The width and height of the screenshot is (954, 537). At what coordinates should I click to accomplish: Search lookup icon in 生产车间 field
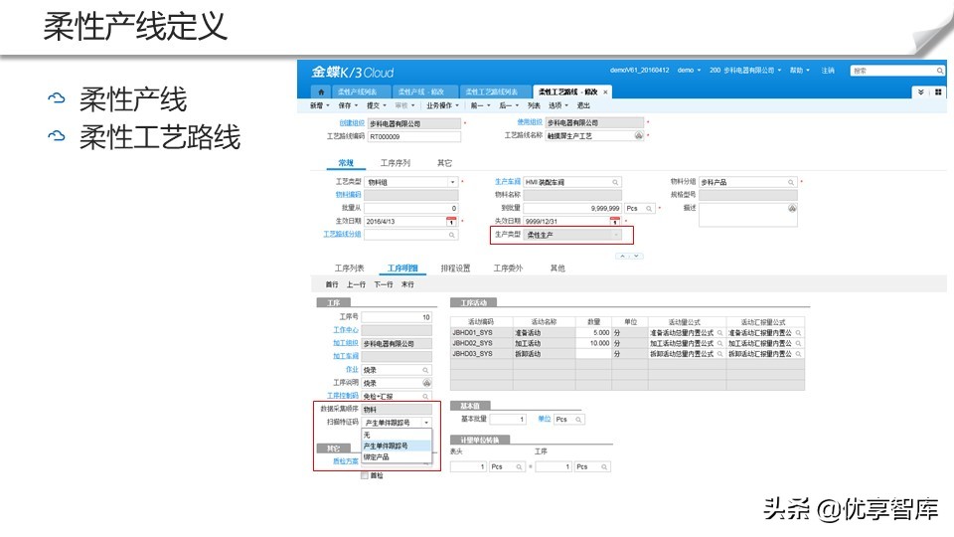point(615,182)
